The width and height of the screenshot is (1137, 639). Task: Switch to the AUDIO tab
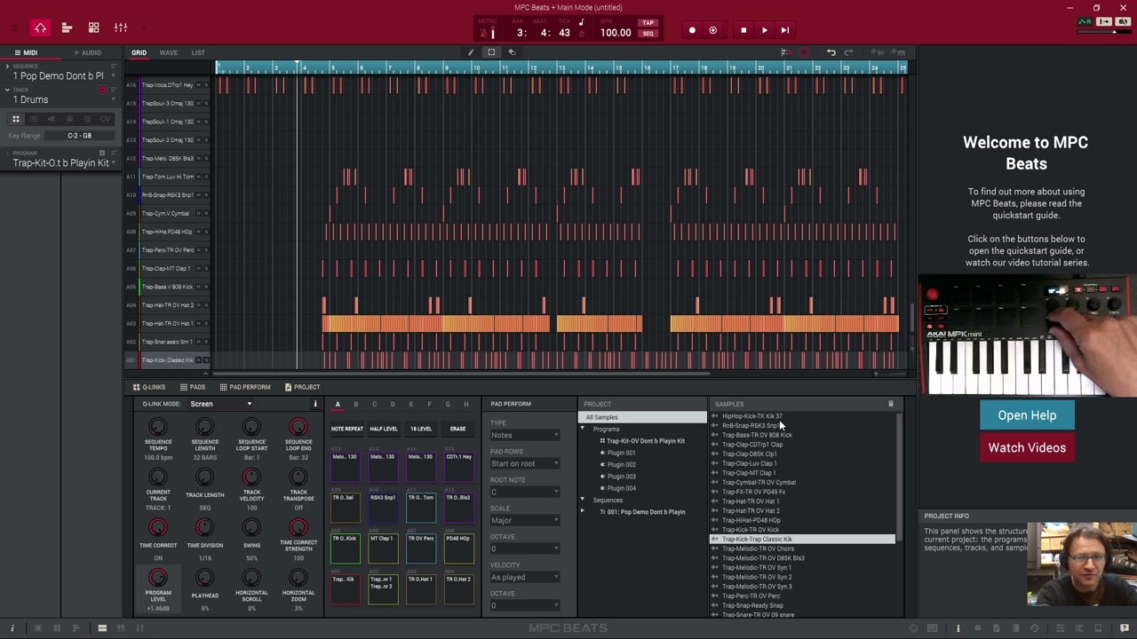(87, 52)
